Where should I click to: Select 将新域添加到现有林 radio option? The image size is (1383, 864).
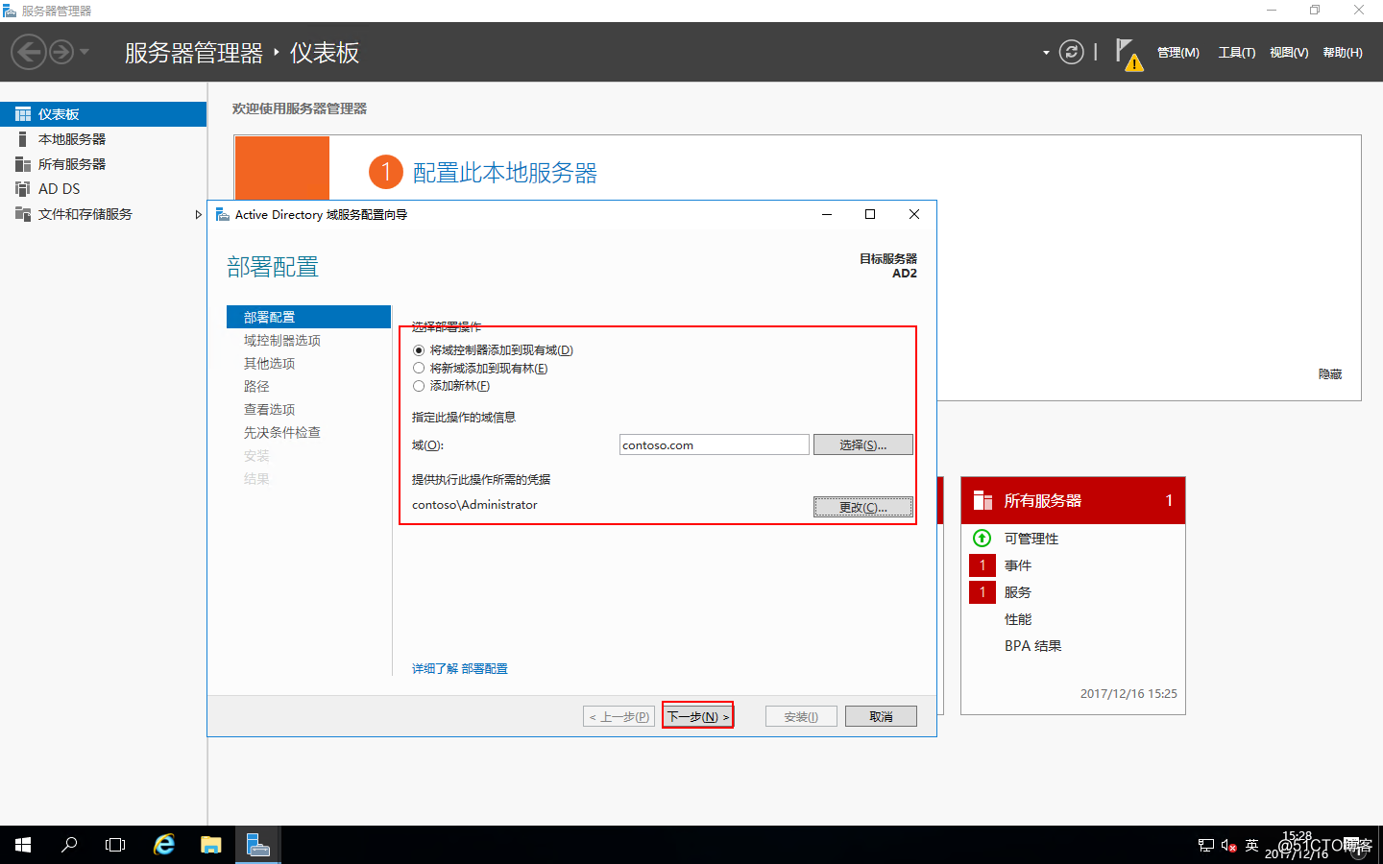[x=480, y=369]
